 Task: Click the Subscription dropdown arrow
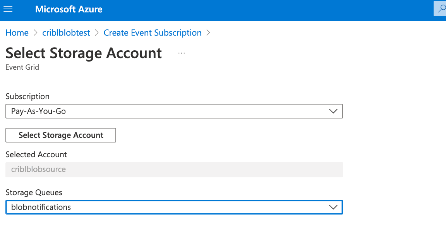pyautogui.click(x=333, y=111)
